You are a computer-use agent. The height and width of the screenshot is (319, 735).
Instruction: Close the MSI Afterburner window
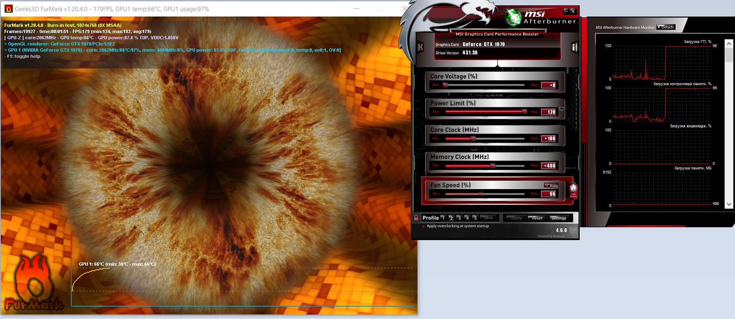click(573, 11)
